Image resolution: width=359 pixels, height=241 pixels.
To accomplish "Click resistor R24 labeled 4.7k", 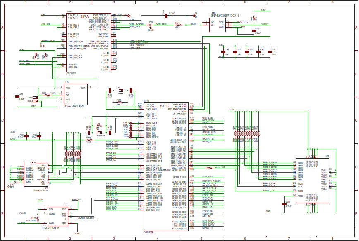I will 179,25.
